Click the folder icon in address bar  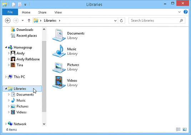click(x=36, y=21)
